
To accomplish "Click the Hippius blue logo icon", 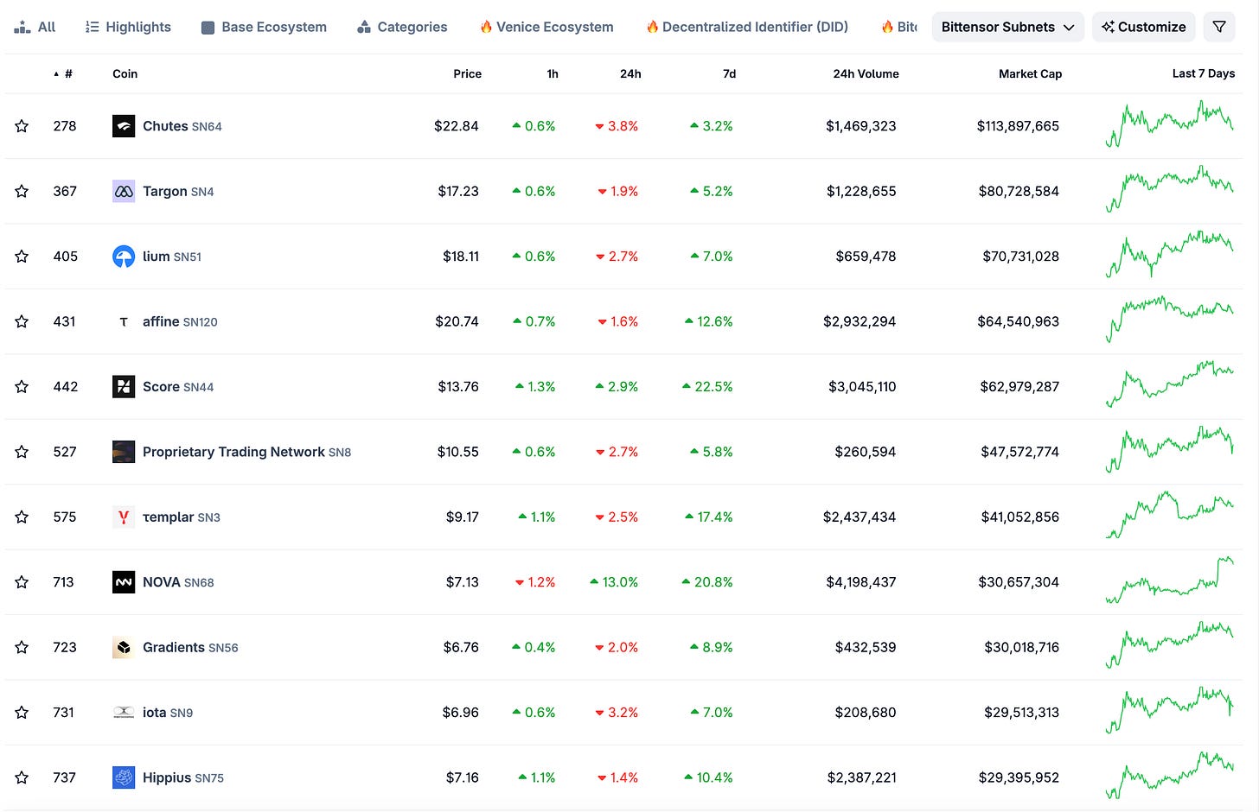I will pos(124,777).
